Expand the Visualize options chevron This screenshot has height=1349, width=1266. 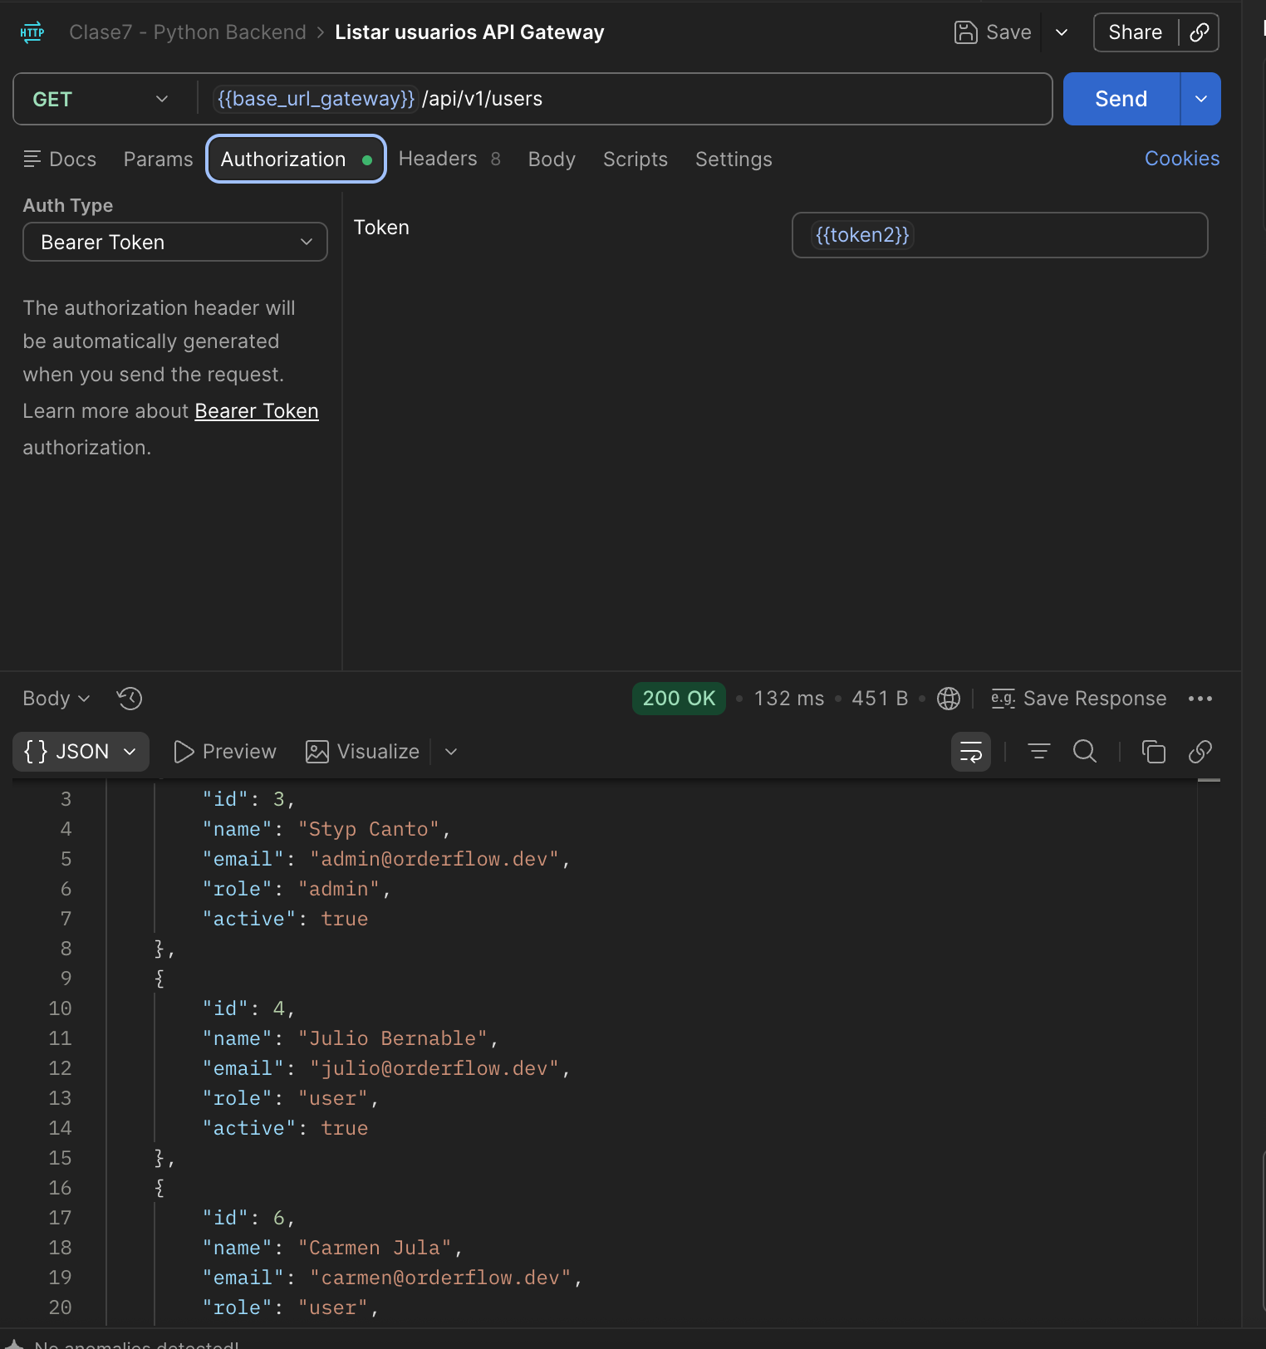[x=451, y=752]
